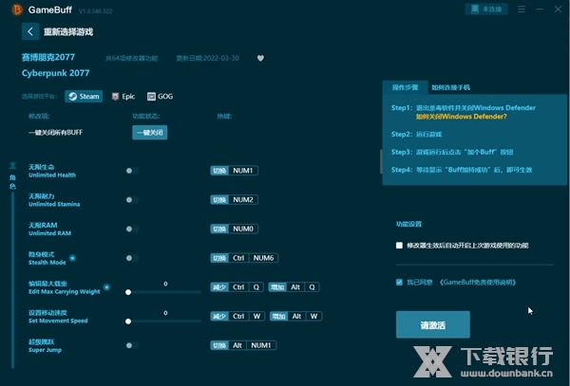Click the Stealth Mode star badge icon

[x=73, y=257]
